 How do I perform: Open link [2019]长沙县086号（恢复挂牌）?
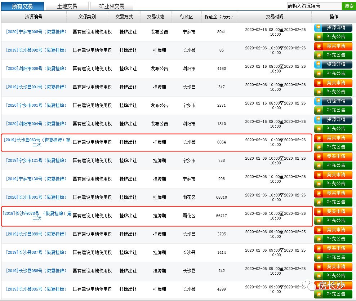36,271
